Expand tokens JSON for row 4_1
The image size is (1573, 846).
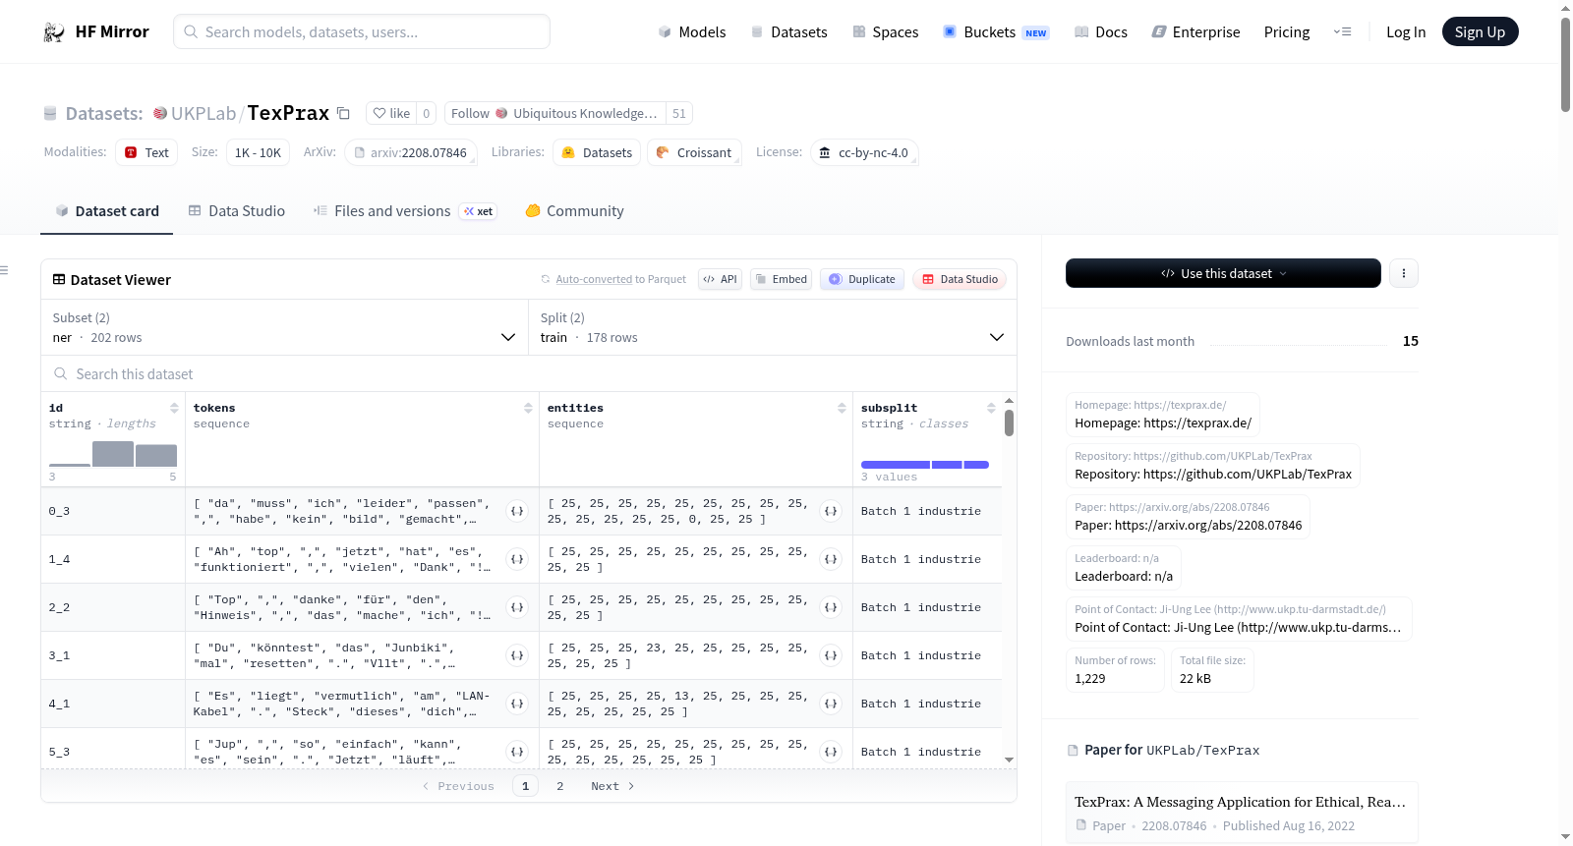(x=517, y=704)
